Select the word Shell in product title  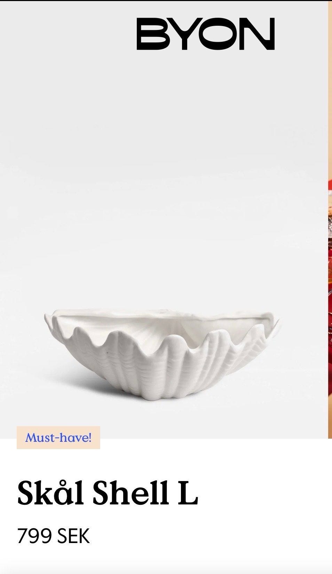point(132,493)
